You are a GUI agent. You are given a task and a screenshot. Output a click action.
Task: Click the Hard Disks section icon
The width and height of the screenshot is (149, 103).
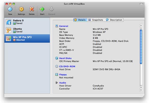[x=57, y=58]
